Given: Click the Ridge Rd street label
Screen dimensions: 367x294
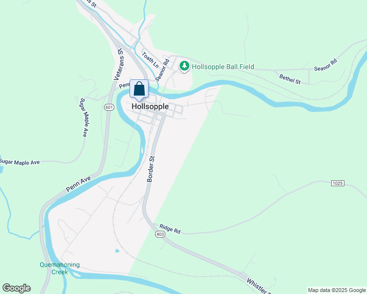Looking at the screenshot, I should [170, 229].
